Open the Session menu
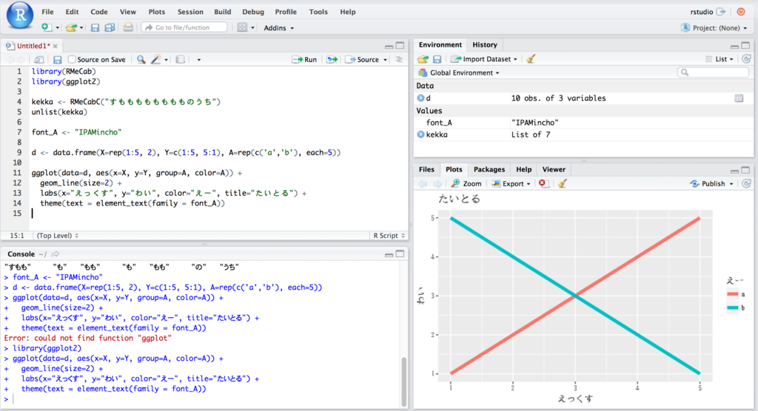 pyautogui.click(x=190, y=12)
